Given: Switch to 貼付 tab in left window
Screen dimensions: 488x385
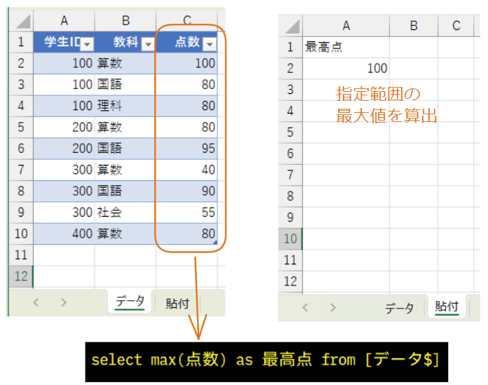Looking at the screenshot, I should [x=177, y=303].
